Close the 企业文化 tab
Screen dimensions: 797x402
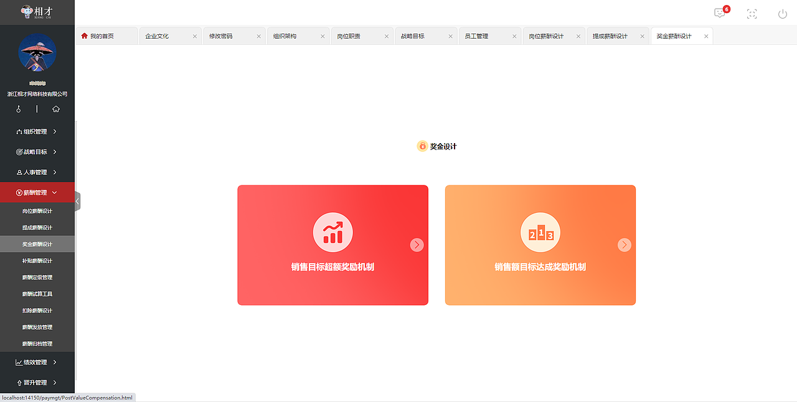point(195,36)
